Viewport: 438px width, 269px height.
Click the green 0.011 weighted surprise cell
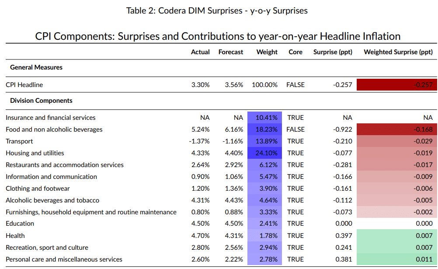[396, 259]
